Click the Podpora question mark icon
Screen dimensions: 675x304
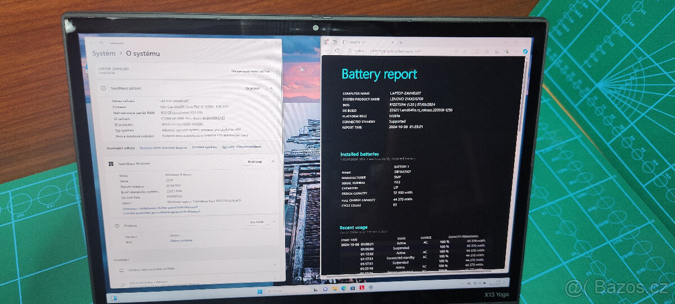coord(118,225)
